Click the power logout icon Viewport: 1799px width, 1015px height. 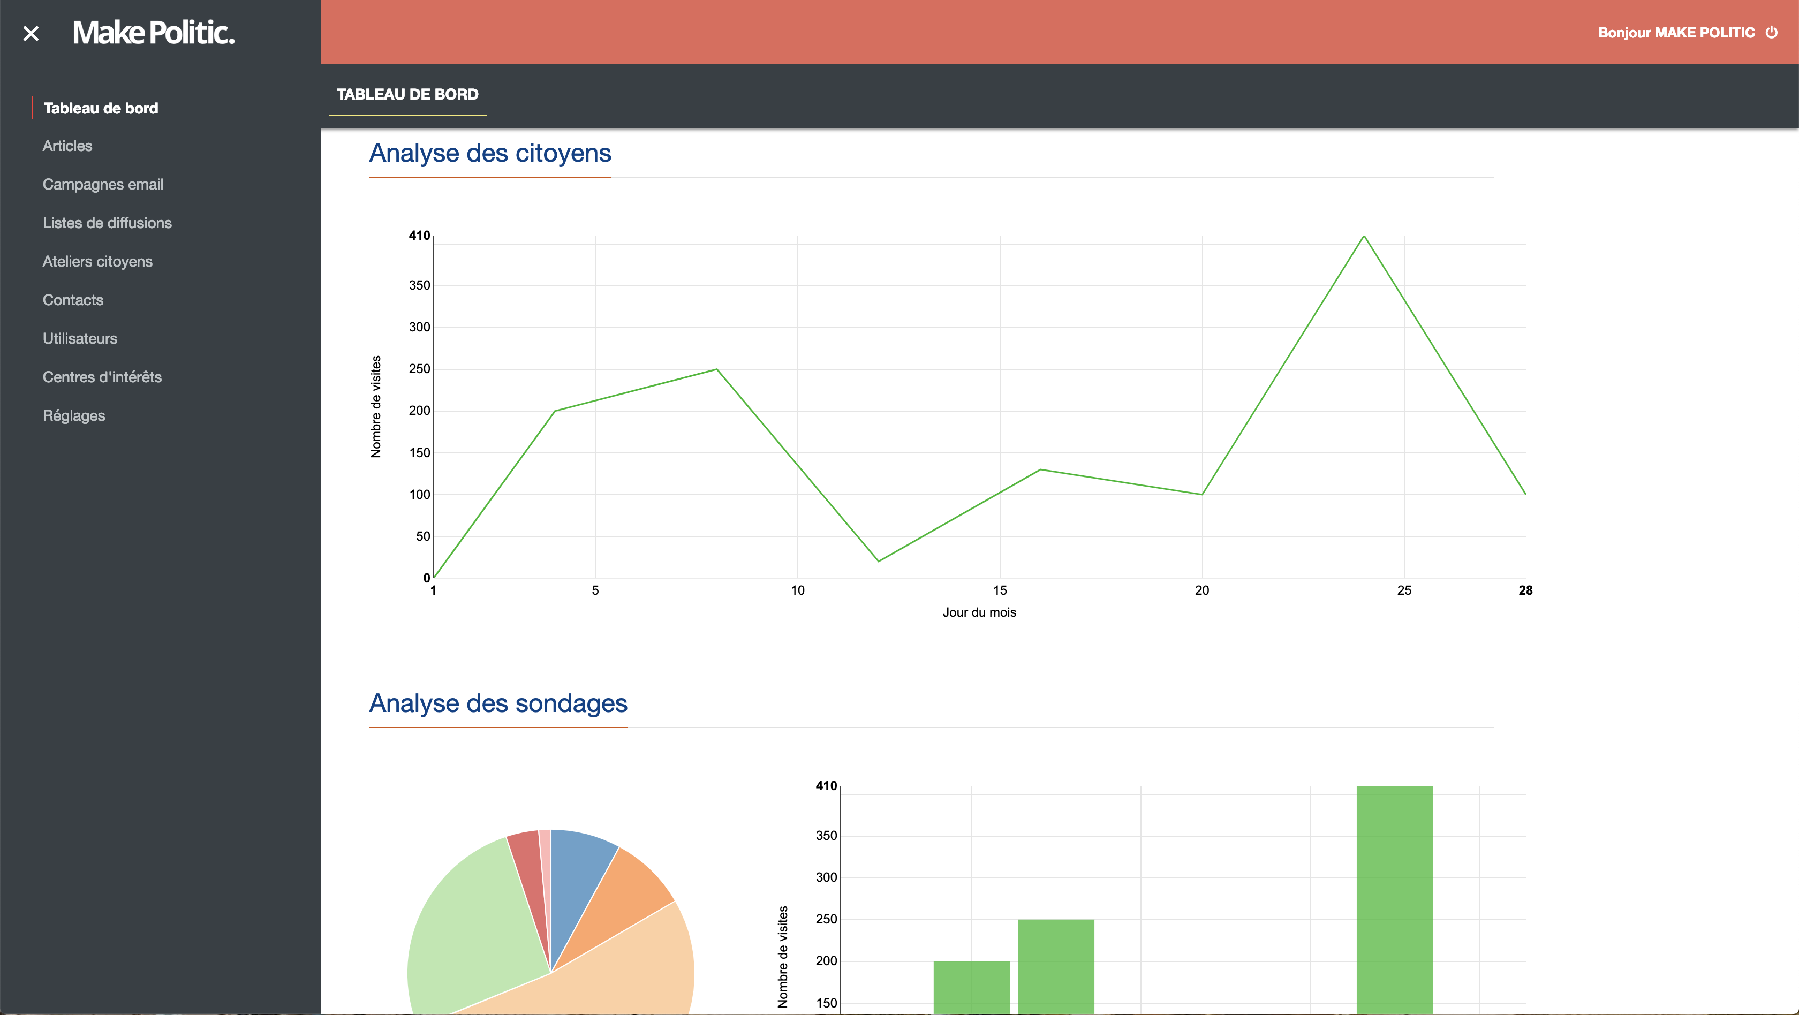click(x=1771, y=32)
